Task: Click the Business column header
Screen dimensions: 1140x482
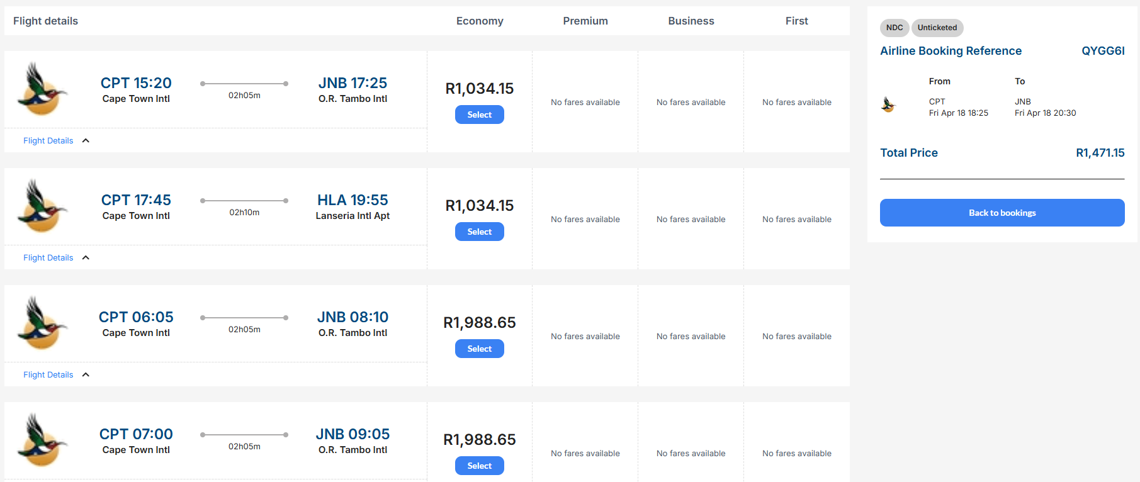Action: 691,21
